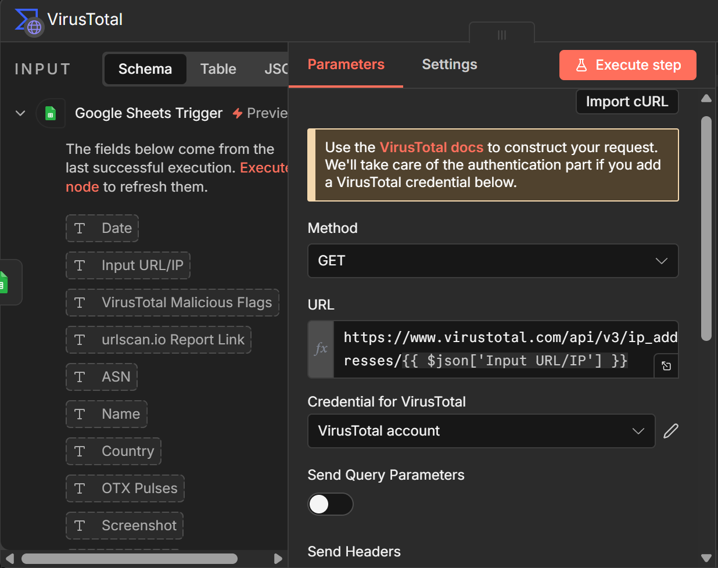Switch to the Settings tab
Viewport: 718px width, 568px height.
[x=450, y=64]
